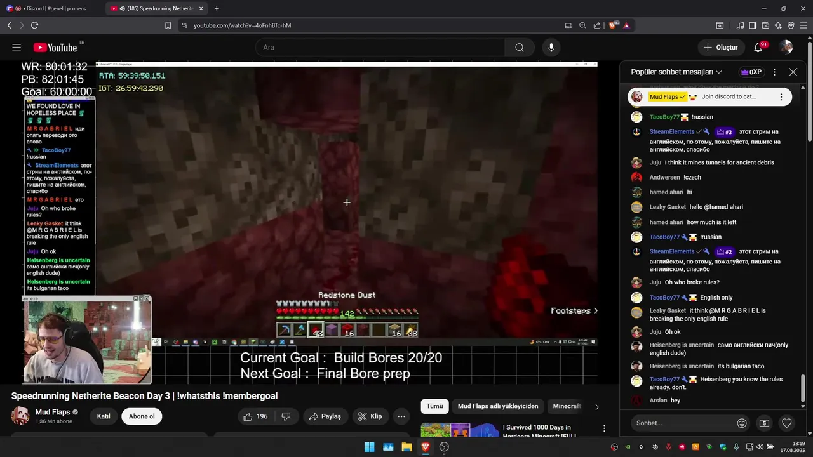Start voice search with microphone icon

pyautogui.click(x=551, y=48)
